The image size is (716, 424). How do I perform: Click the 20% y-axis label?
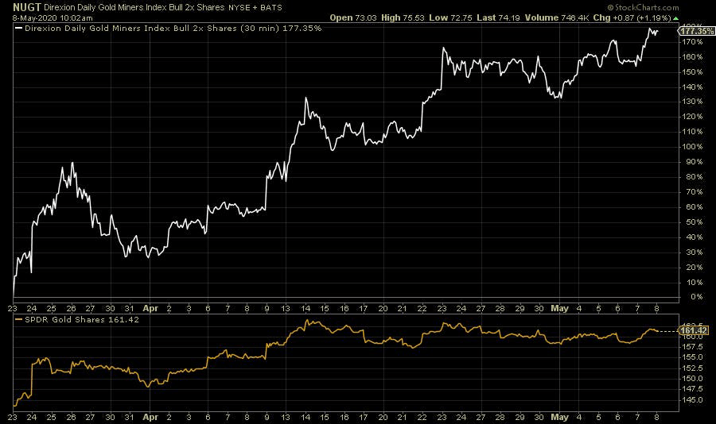click(695, 267)
